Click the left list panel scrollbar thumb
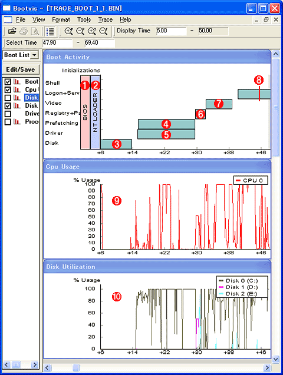The width and height of the screenshot is (283, 375). coord(17,365)
